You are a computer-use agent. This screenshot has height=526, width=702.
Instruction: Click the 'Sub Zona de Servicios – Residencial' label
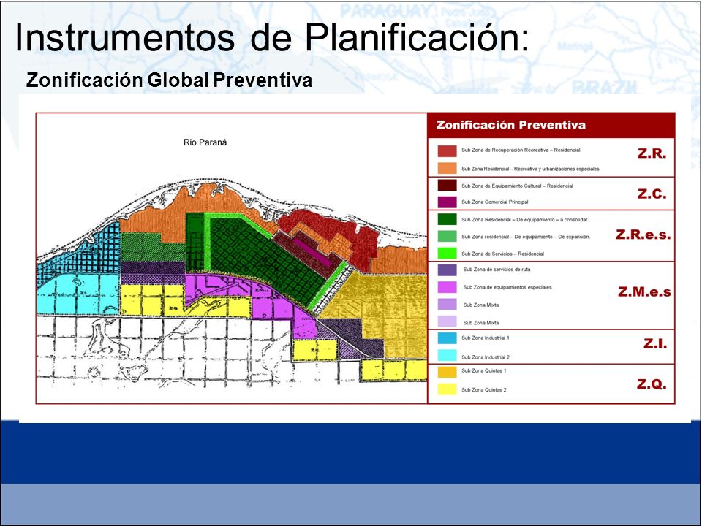tap(503, 254)
